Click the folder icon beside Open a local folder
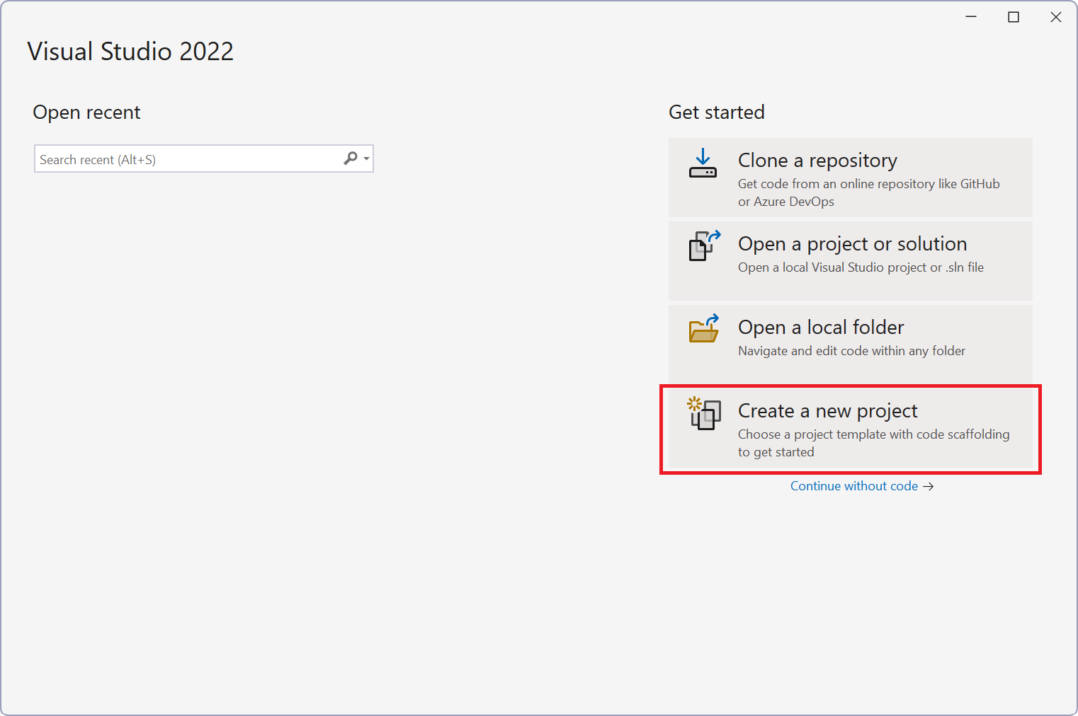1078x716 pixels. coord(703,330)
